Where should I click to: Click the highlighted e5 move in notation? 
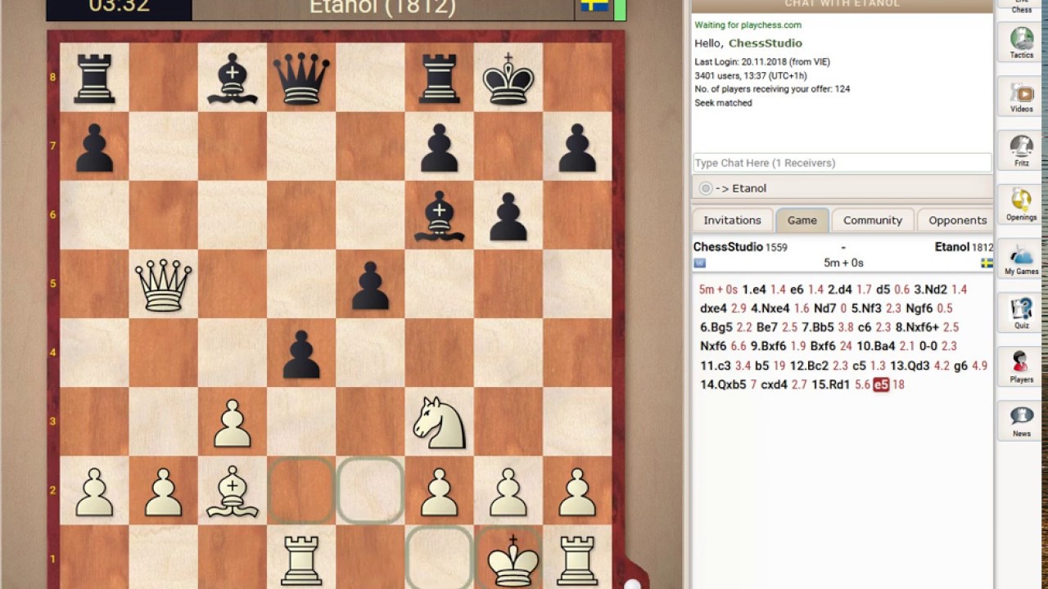881,384
